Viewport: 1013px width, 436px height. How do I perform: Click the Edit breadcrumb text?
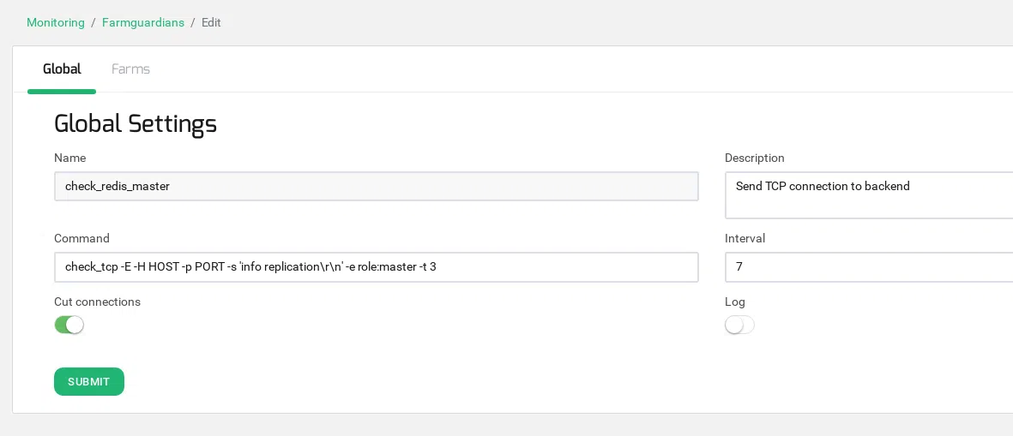click(x=211, y=22)
